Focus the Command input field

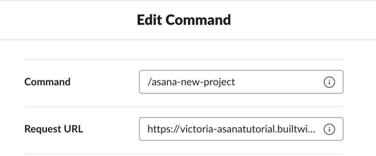pyautogui.click(x=241, y=82)
